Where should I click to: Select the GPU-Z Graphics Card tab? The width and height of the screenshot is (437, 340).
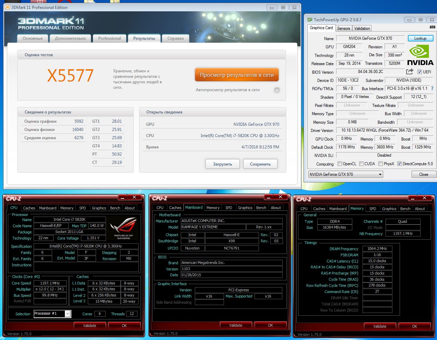tap(321, 28)
